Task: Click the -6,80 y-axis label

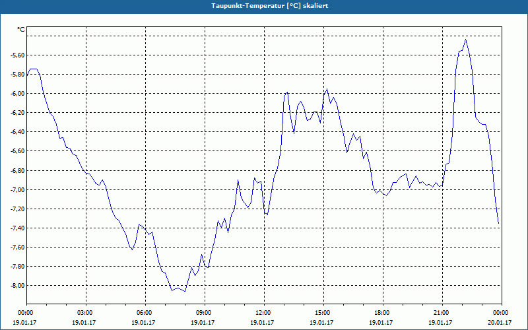Action: (x=18, y=170)
